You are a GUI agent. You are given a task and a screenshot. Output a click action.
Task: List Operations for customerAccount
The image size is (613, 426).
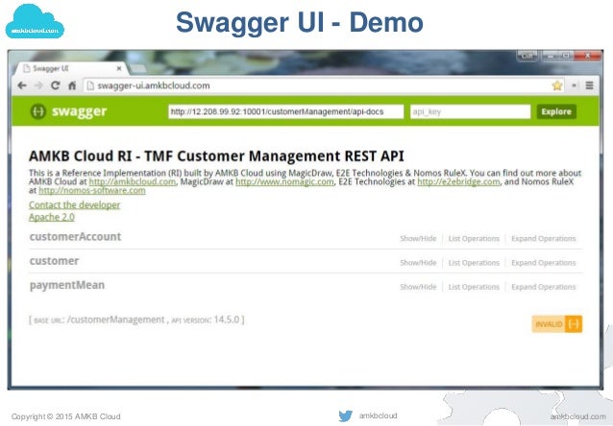(x=474, y=239)
